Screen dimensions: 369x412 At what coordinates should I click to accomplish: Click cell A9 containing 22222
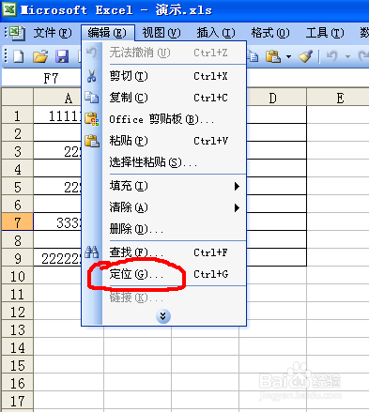pos(57,258)
